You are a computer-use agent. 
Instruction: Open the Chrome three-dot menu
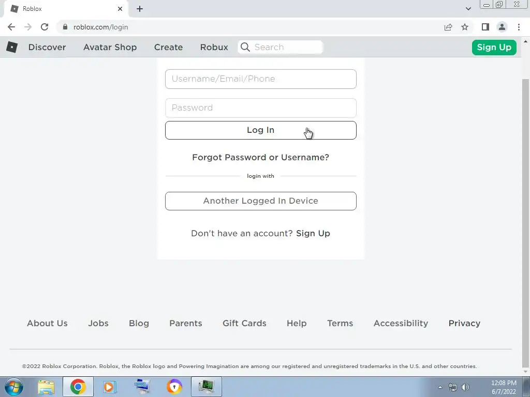[519, 27]
